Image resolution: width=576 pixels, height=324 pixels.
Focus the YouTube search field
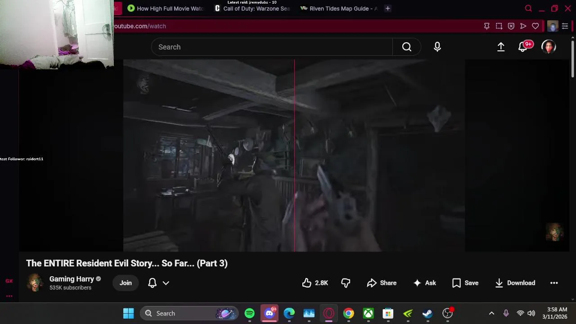coord(272,47)
